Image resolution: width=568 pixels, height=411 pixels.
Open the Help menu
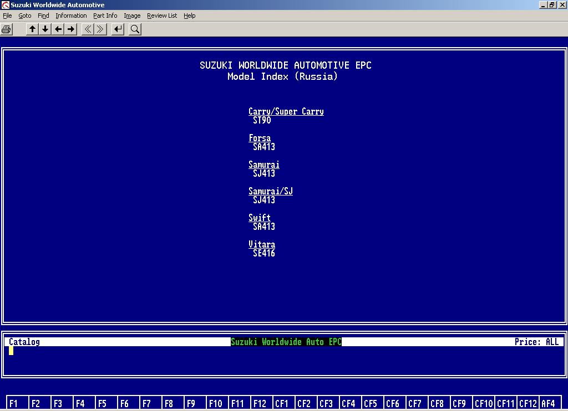coord(190,16)
